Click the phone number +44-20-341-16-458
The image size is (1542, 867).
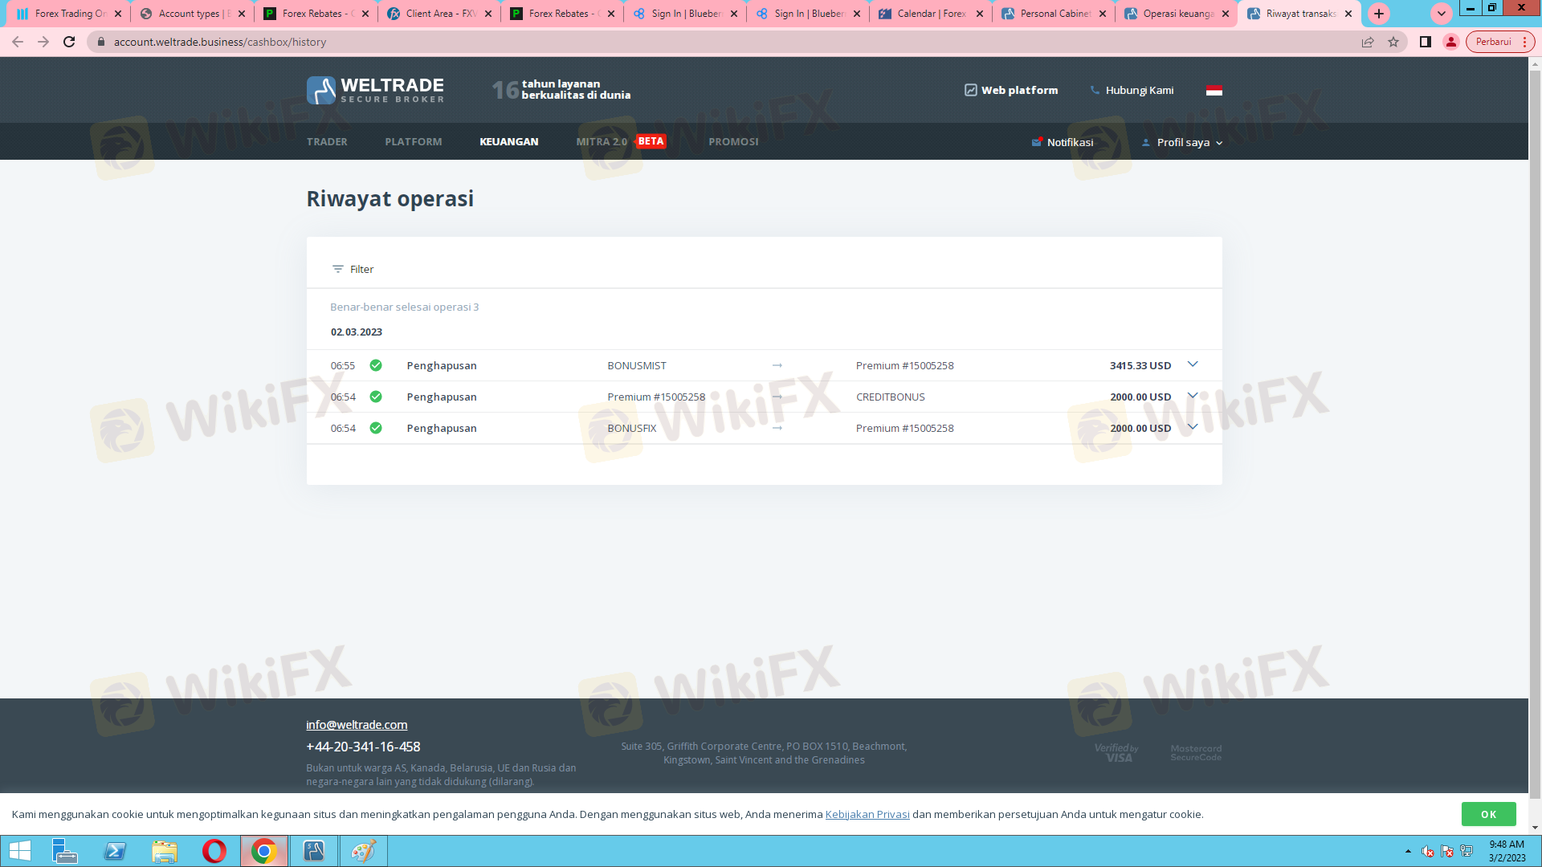coord(363,747)
